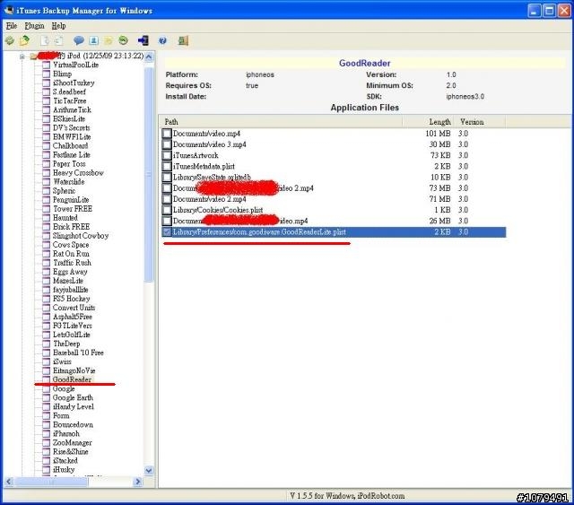Select Heavy Crossbow tree item

(78, 172)
